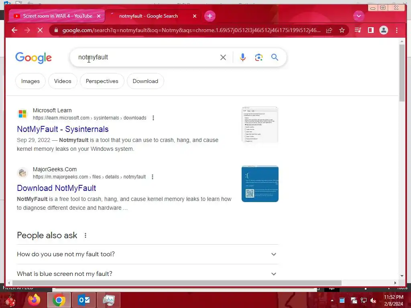Click the m.majorgeeks.com result URL

click(89, 177)
